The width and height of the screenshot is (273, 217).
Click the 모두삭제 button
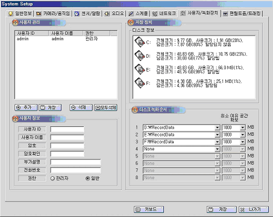105,108
